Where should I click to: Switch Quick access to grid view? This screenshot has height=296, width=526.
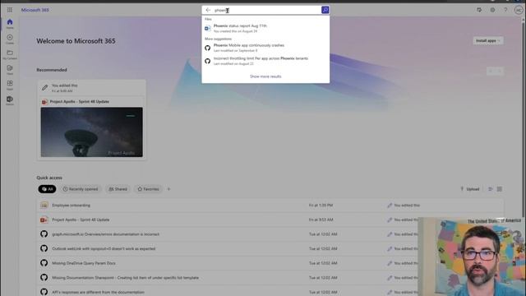(x=500, y=189)
